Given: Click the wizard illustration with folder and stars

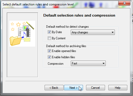Looking at the screenshot, I should [x=22, y=34].
